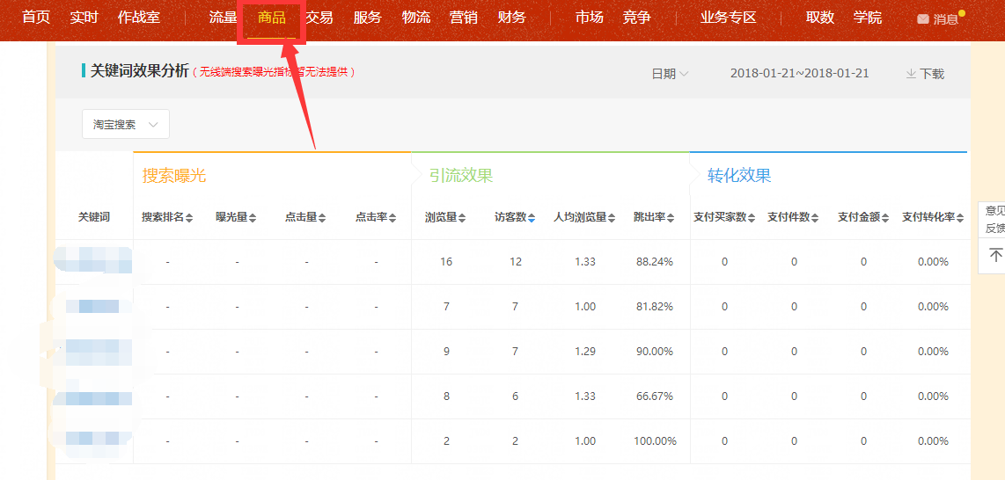Open the 商品 menu in navigation
This screenshot has width=1005, height=480.
pyautogui.click(x=271, y=18)
